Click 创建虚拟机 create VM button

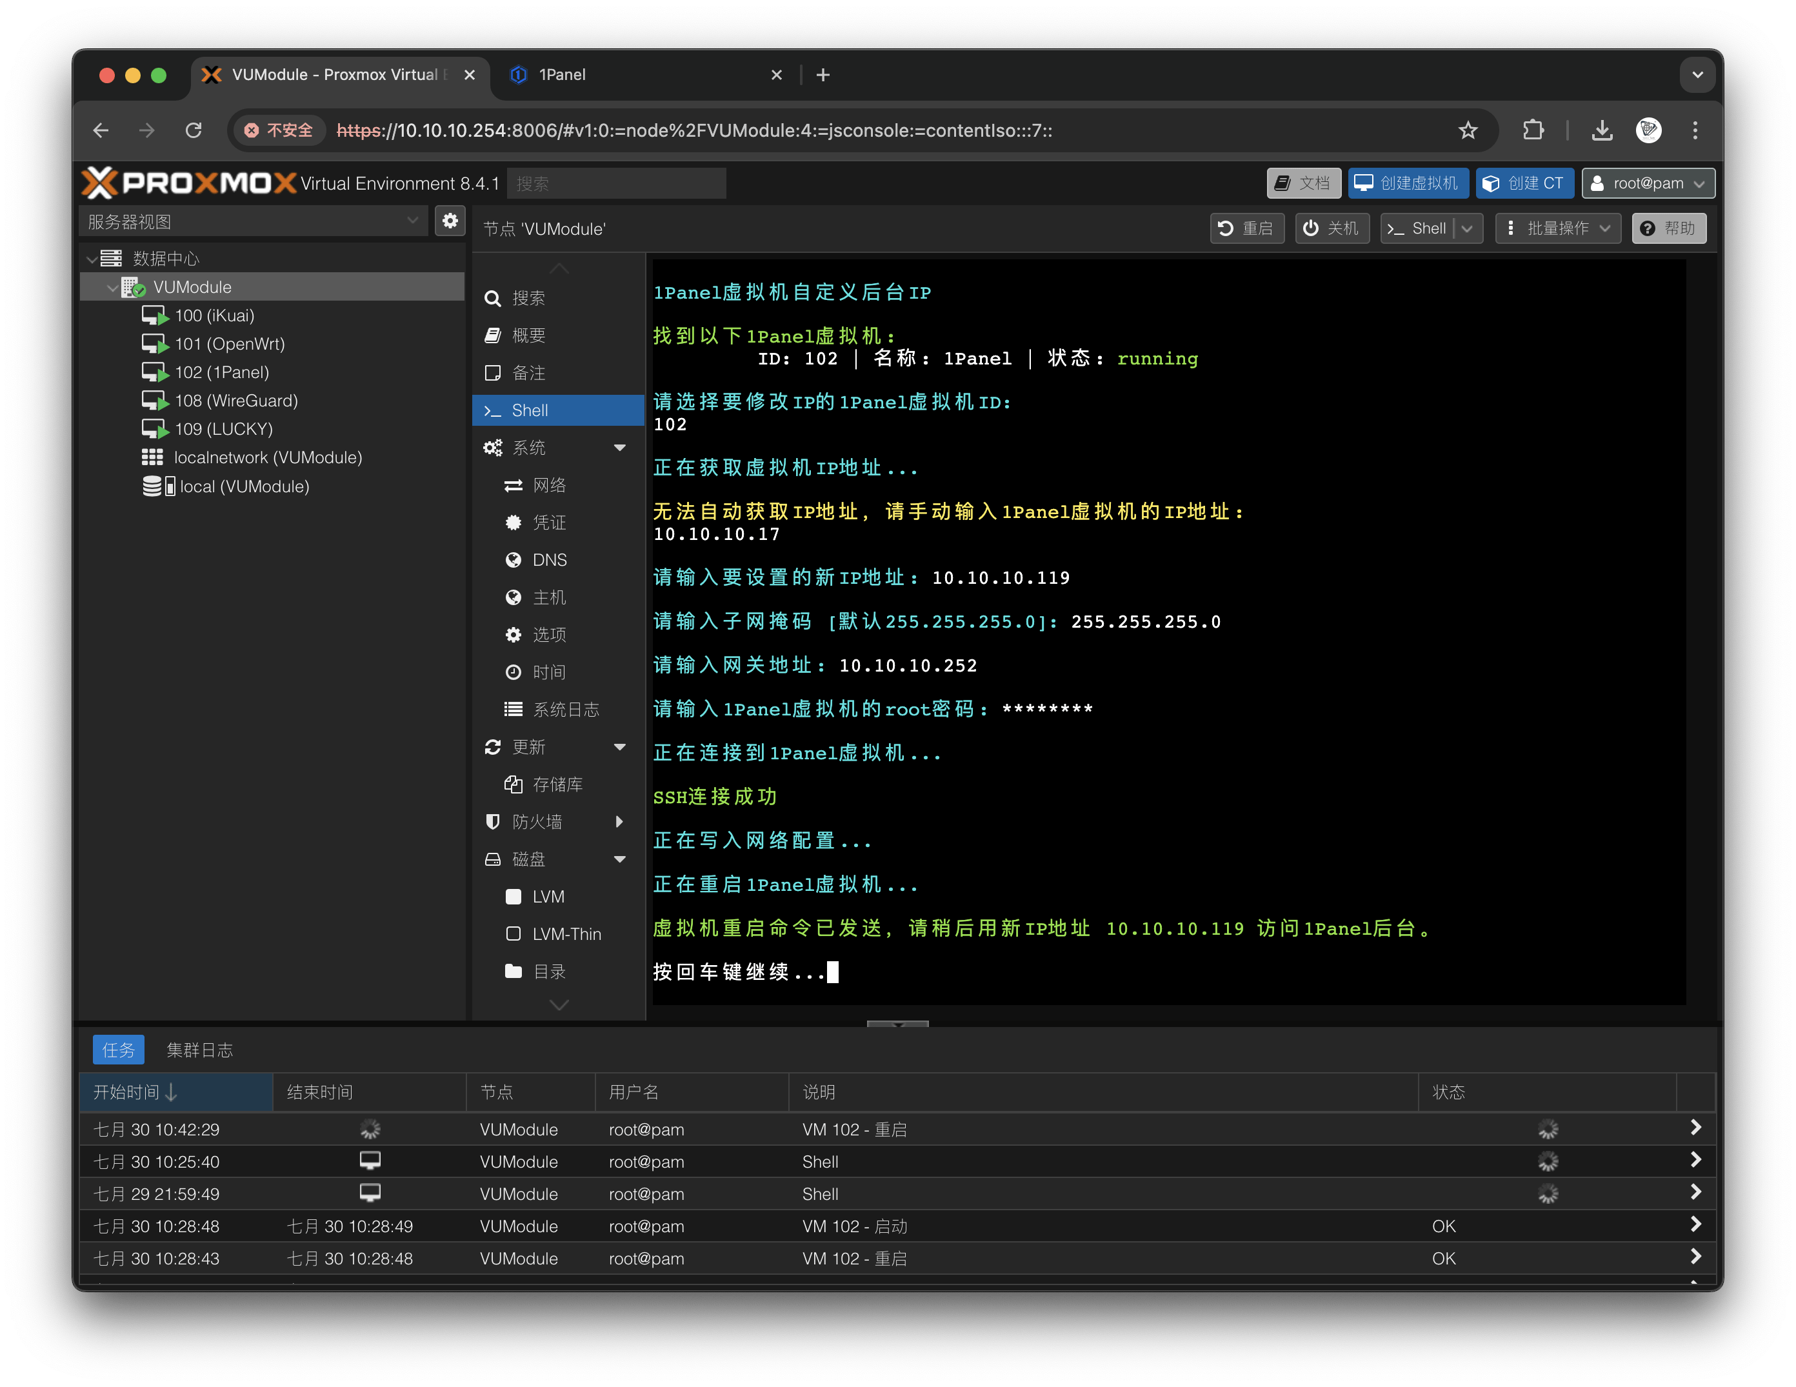pos(1408,183)
